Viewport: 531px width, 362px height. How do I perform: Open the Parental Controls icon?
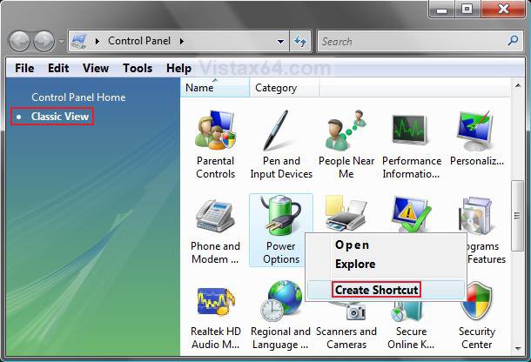[x=215, y=130]
